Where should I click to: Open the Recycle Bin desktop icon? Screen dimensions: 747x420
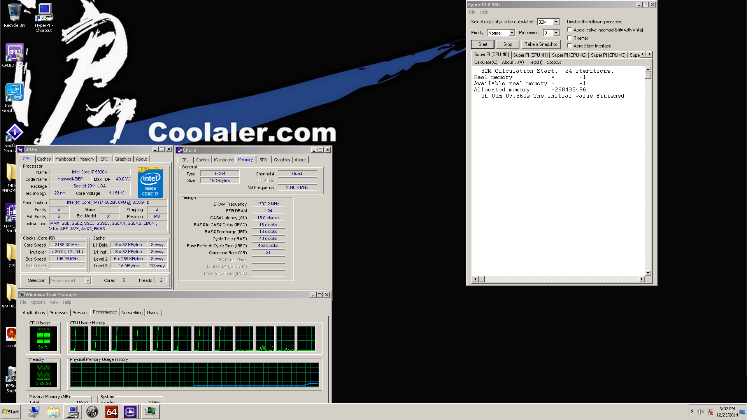[14, 16]
